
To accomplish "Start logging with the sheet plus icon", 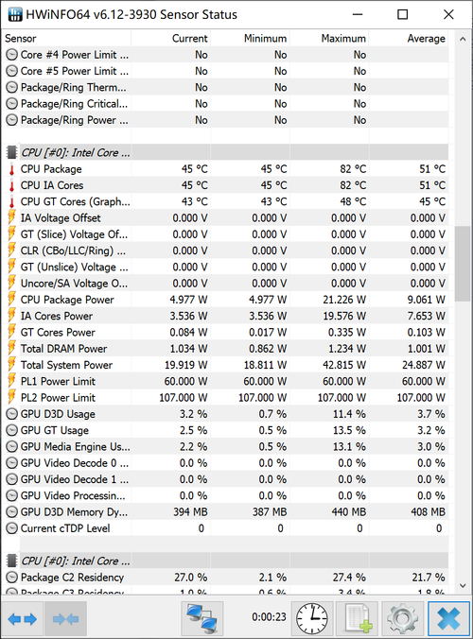I will [358, 619].
